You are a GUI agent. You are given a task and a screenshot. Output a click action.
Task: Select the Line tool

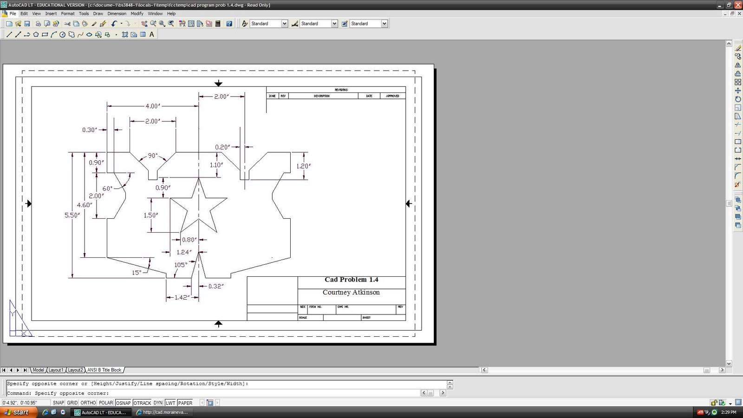pyautogui.click(x=9, y=34)
